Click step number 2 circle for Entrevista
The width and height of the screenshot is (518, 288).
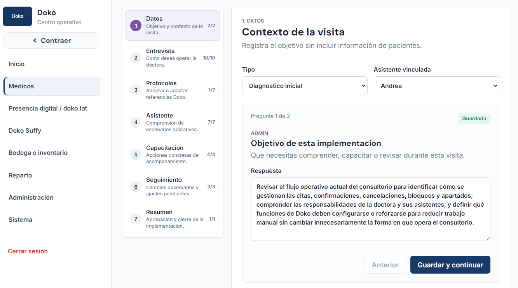click(x=136, y=58)
